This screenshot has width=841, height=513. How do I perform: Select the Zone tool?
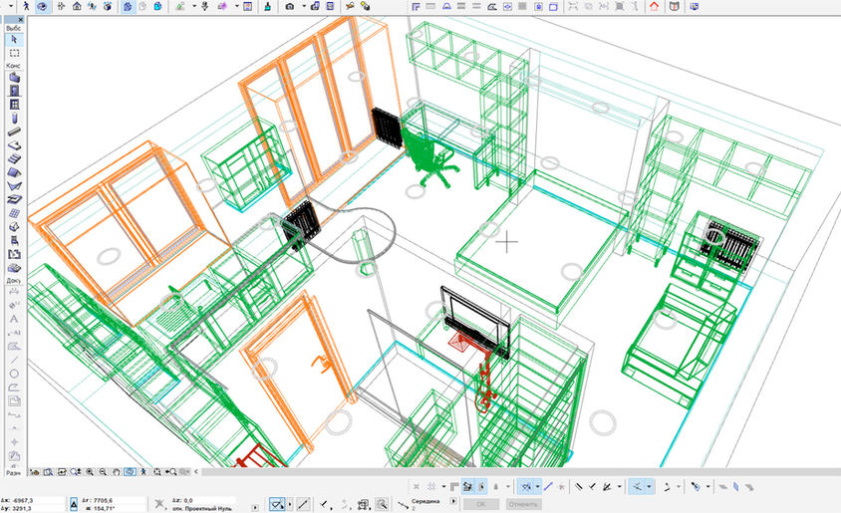[x=14, y=254]
